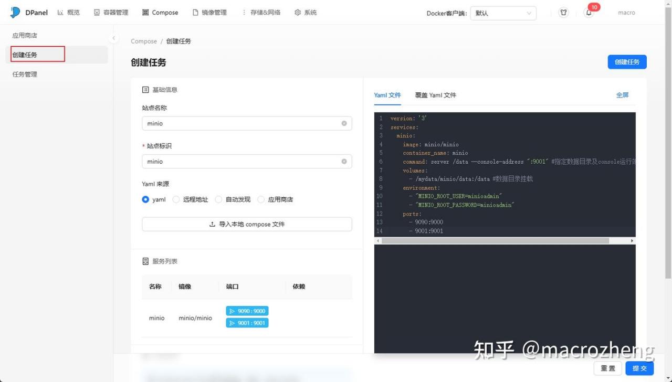Switch to the 覆盖 Yaml 文件 tab

[435, 95]
